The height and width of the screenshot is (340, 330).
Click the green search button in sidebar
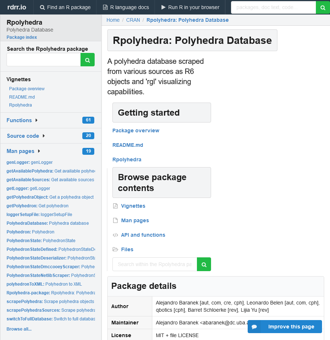click(87, 60)
